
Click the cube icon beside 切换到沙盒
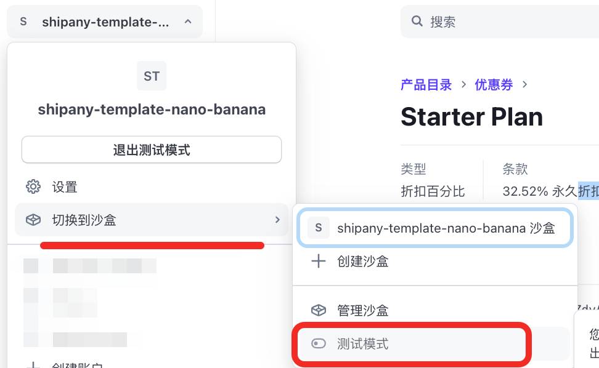33,220
